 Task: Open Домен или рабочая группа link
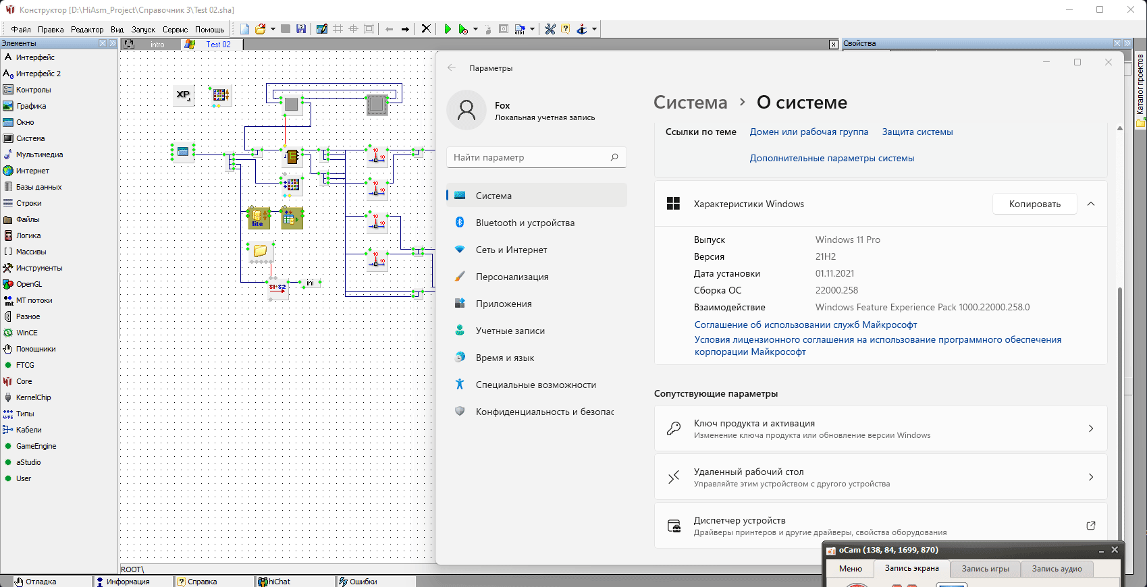[x=809, y=132]
